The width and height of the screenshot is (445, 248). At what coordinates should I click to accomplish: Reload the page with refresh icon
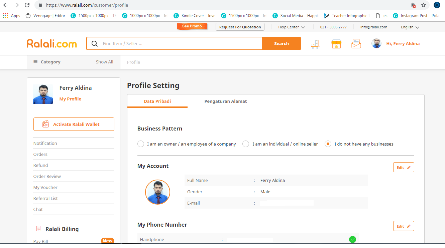[27, 5]
